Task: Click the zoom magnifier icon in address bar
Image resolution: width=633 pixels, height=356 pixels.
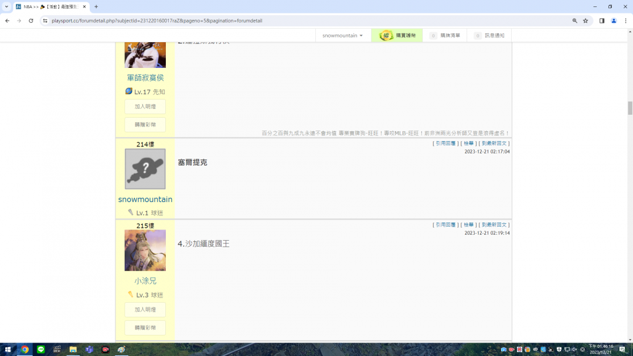Action: tap(574, 20)
